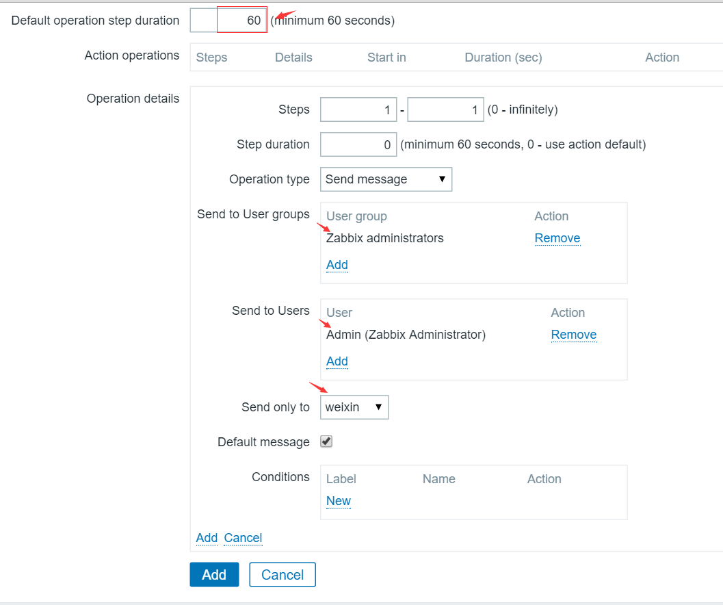Click the default operation step duration field showing 60

click(241, 20)
